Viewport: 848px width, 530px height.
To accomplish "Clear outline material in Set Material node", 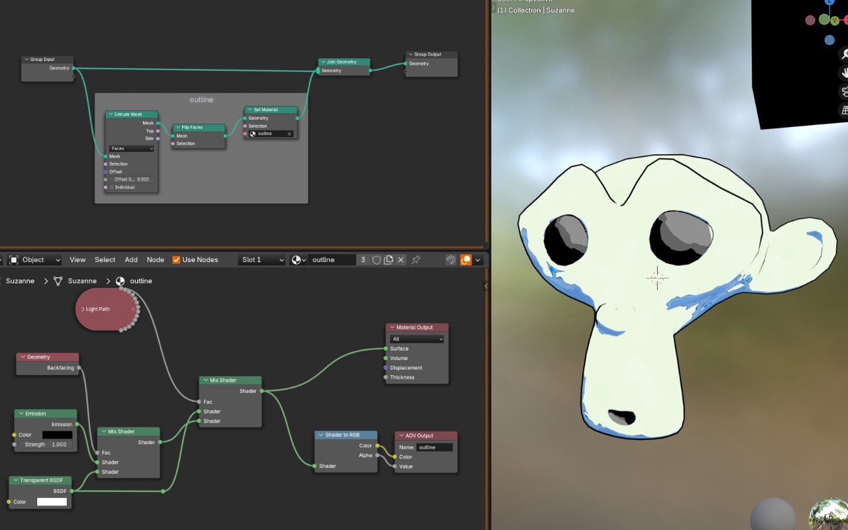I will (289, 134).
